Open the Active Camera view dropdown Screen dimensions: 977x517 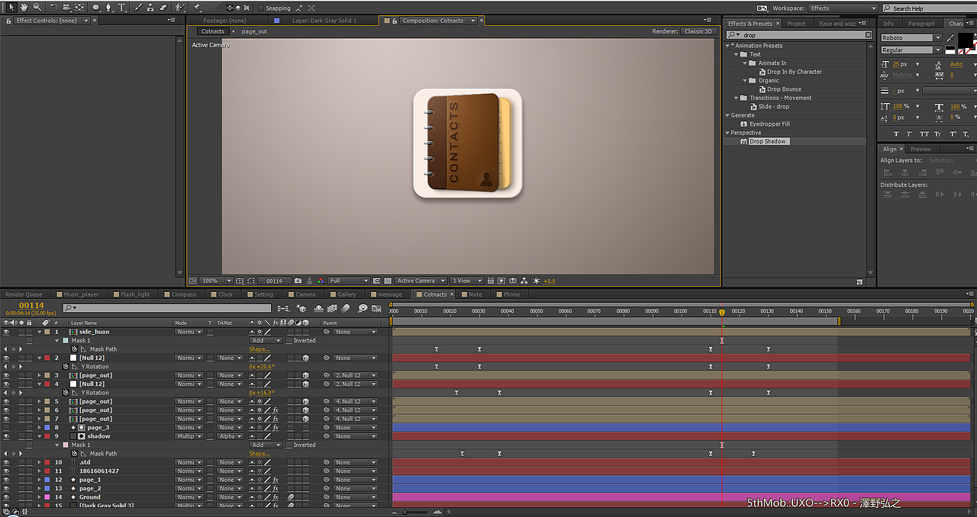point(420,281)
